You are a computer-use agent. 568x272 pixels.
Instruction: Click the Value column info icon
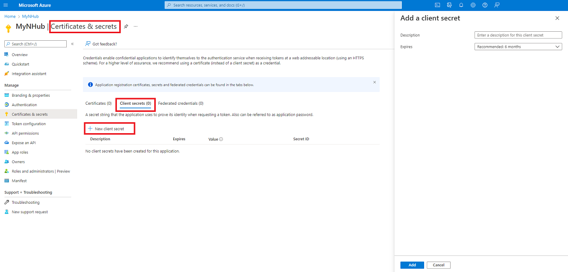tap(221, 139)
